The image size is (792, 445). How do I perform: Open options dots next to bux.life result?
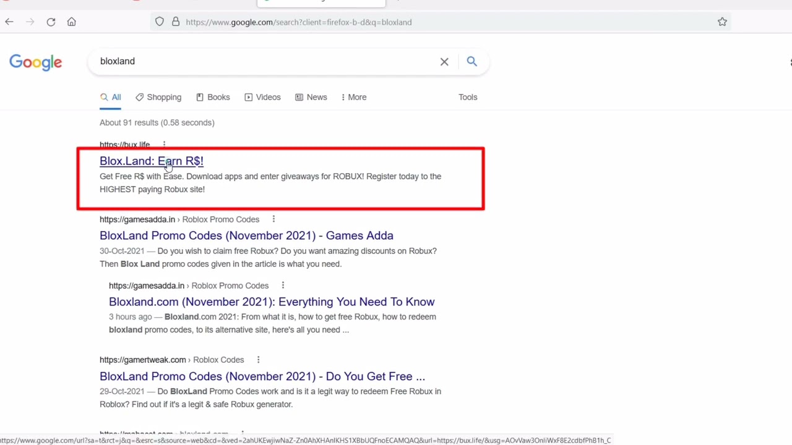164,145
